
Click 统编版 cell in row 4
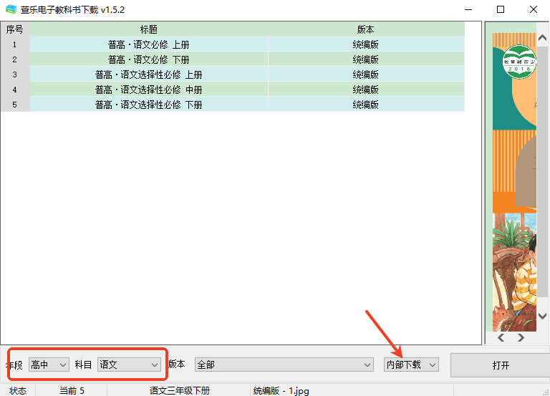coord(366,90)
